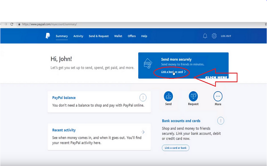Open Recent activity arrow
The height and width of the screenshot is (166, 267).
pyautogui.click(x=143, y=132)
